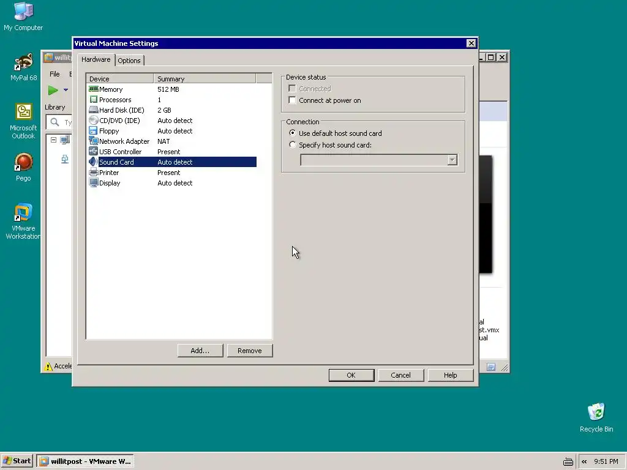Open My Computer desktop icon
Image resolution: width=627 pixels, height=470 pixels.
(23, 11)
